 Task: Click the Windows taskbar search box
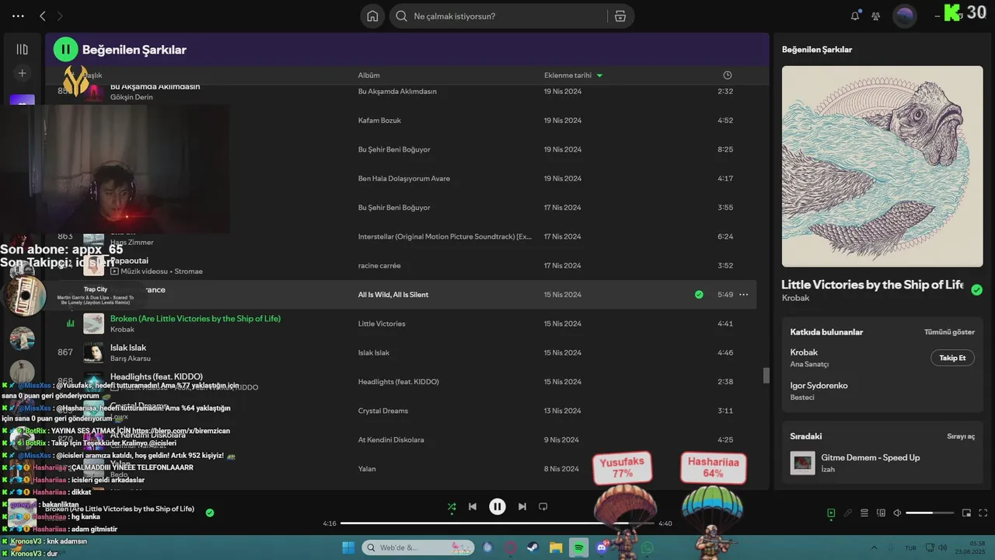click(x=418, y=548)
